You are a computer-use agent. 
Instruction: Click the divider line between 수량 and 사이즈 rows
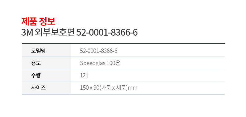click(123, 81)
